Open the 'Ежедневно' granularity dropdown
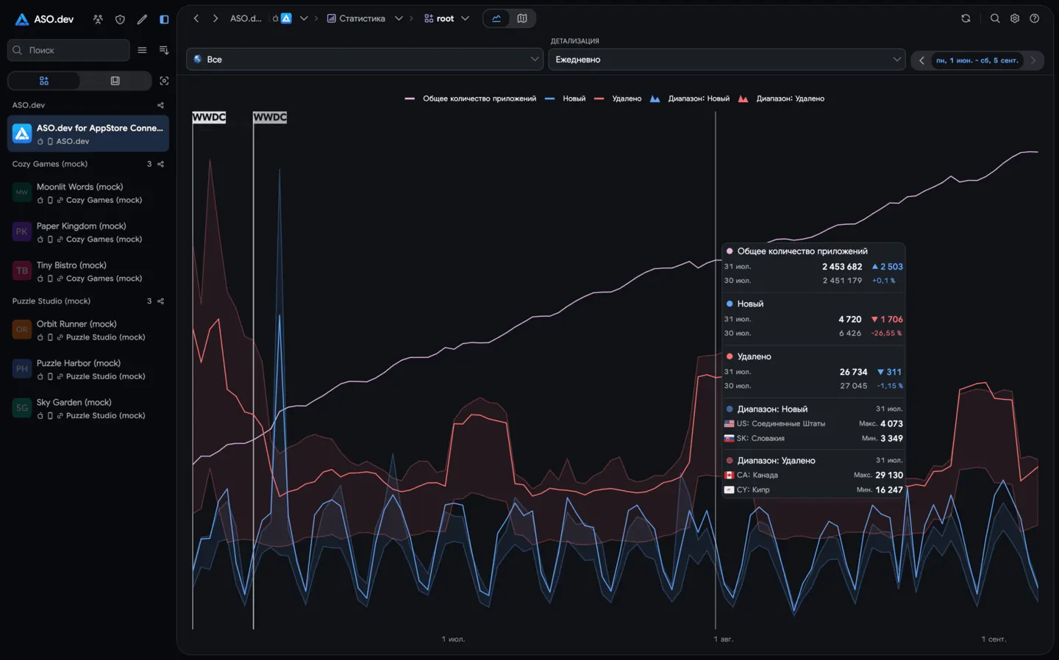 pyautogui.click(x=727, y=60)
